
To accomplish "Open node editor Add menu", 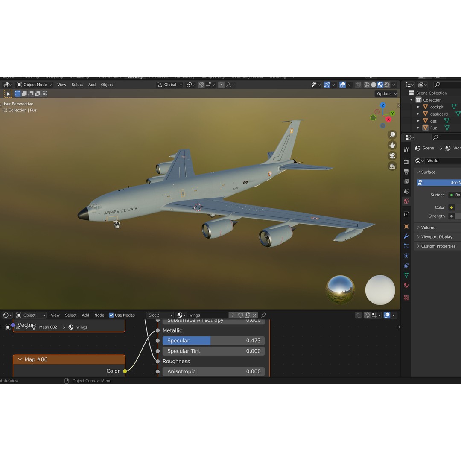I will coord(85,315).
